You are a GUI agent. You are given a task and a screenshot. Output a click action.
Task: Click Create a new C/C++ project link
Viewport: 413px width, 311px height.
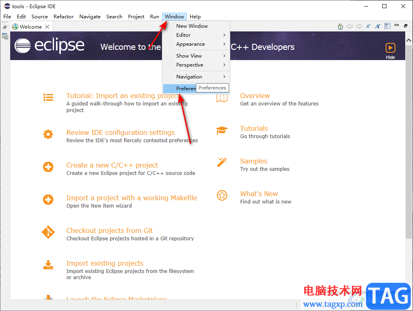coord(112,165)
